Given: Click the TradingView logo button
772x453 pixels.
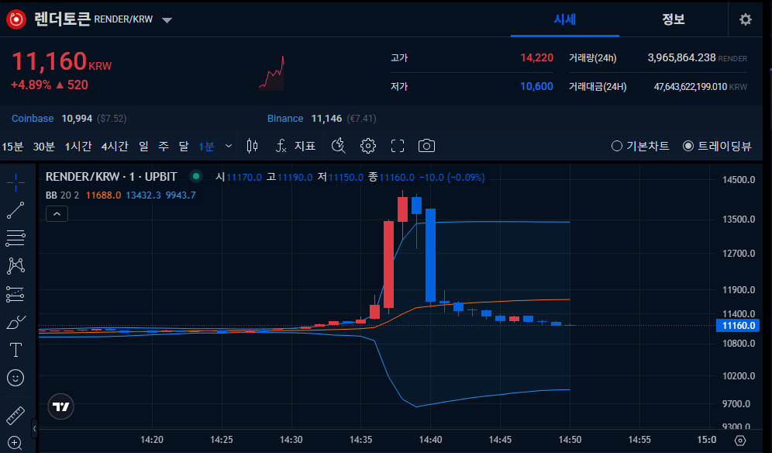Looking at the screenshot, I should [61, 406].
